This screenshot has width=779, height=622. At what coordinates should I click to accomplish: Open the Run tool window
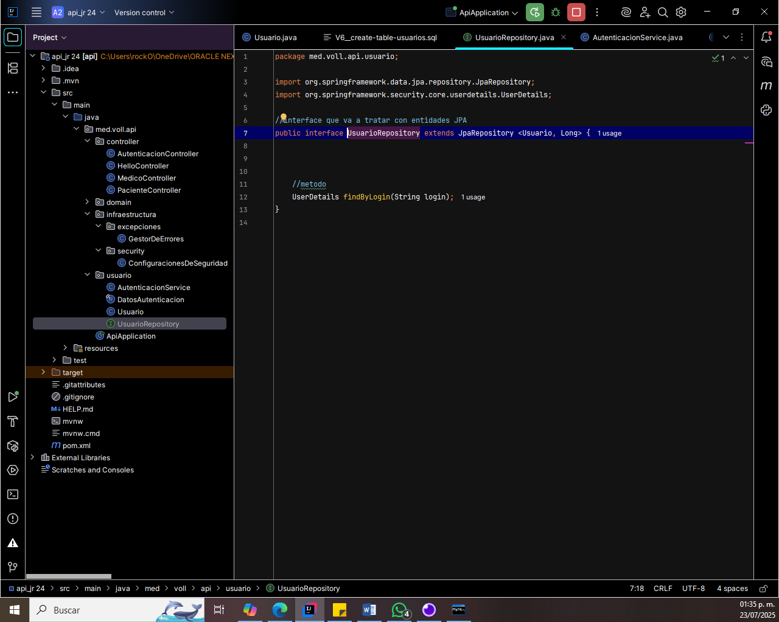13,397
